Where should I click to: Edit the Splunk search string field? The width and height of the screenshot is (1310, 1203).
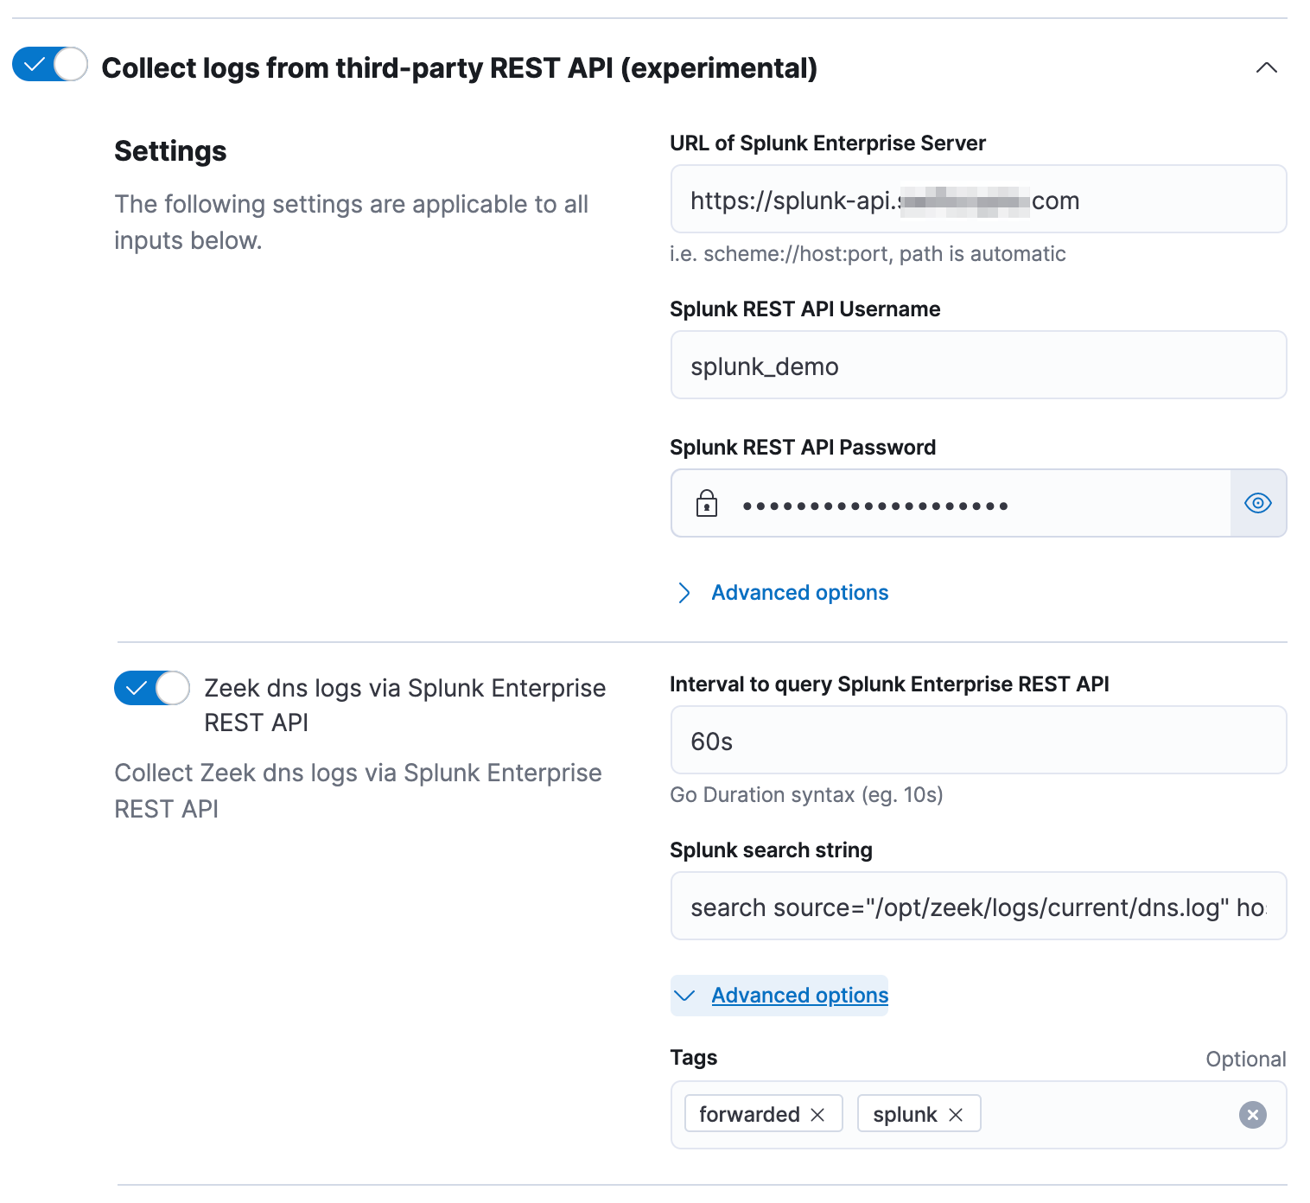click(978, 907)
